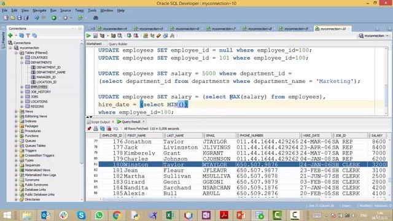Click the Unshared SQL Worksheet icon

[146, 36]
